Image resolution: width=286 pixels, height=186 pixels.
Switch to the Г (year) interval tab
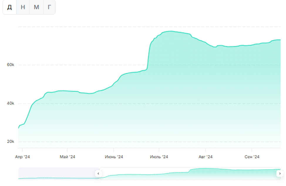coord(49,7)
